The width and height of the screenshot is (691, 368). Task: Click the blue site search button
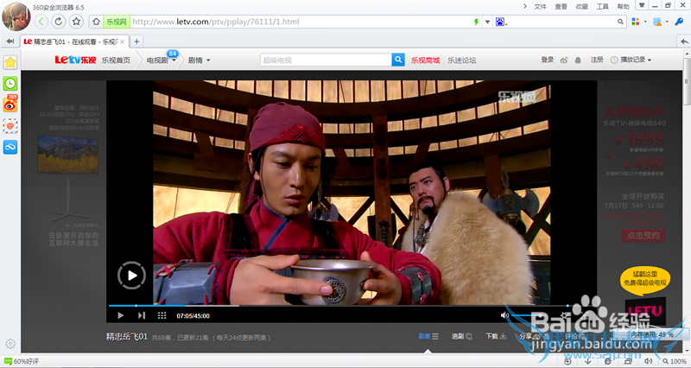pos(398,60)
